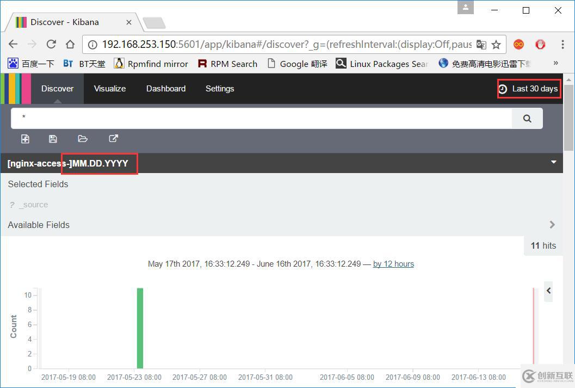
Task: Click the site info icon in address bar
Action: 93,45
